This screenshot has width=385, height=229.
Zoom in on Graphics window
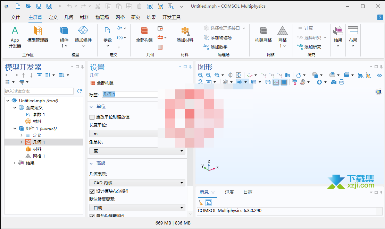point(200,75)
